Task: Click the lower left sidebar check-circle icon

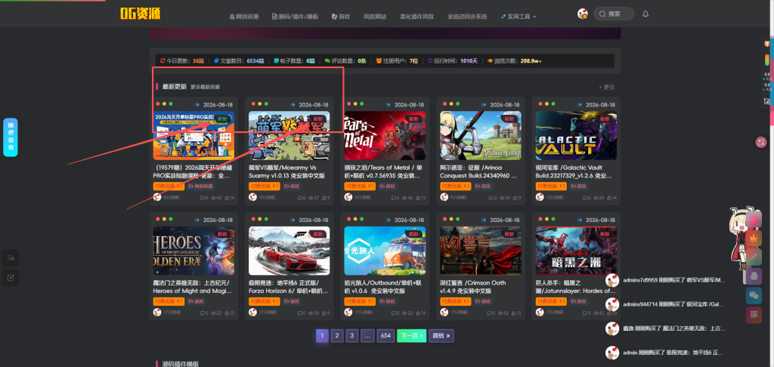Action: tap(11, 278)
